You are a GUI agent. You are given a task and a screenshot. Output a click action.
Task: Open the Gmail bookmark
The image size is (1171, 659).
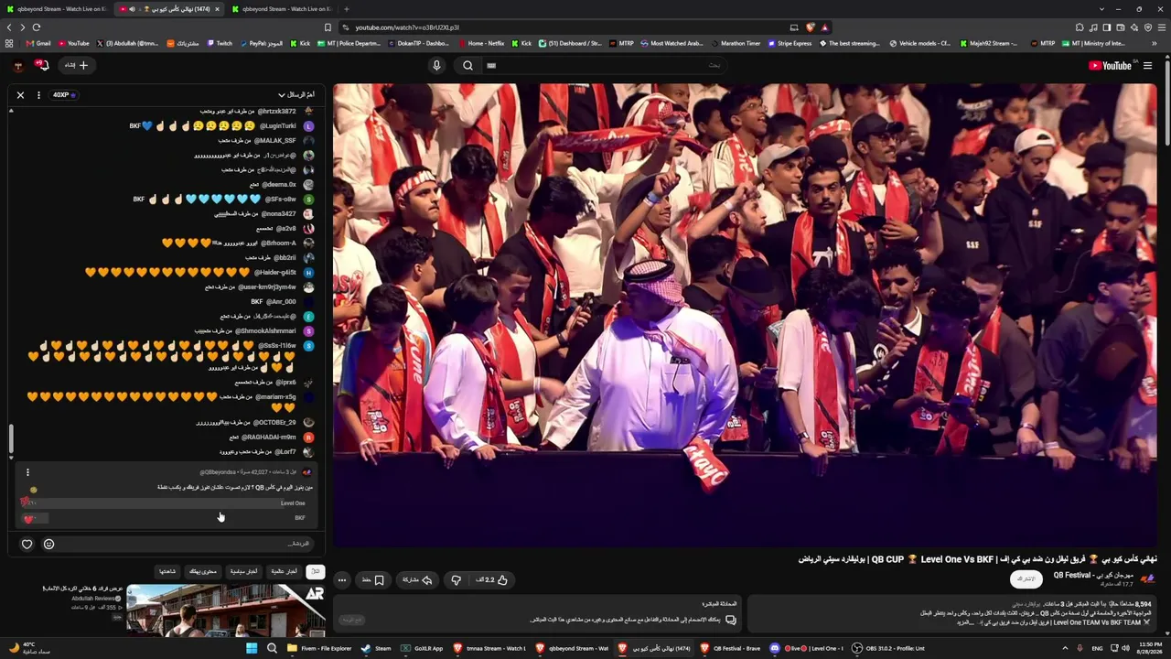pyautogui.click(x=38, y=43)
